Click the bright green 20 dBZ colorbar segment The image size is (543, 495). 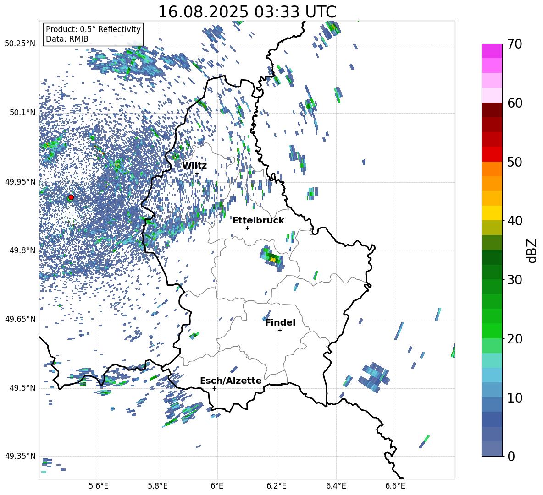pyautogui.click(x=492, y=331)
